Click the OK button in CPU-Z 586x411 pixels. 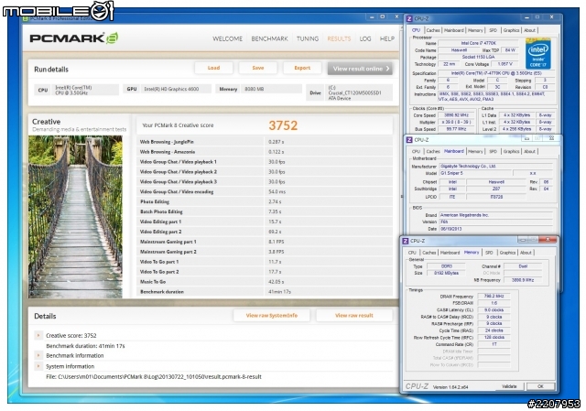tap(540, 386)
